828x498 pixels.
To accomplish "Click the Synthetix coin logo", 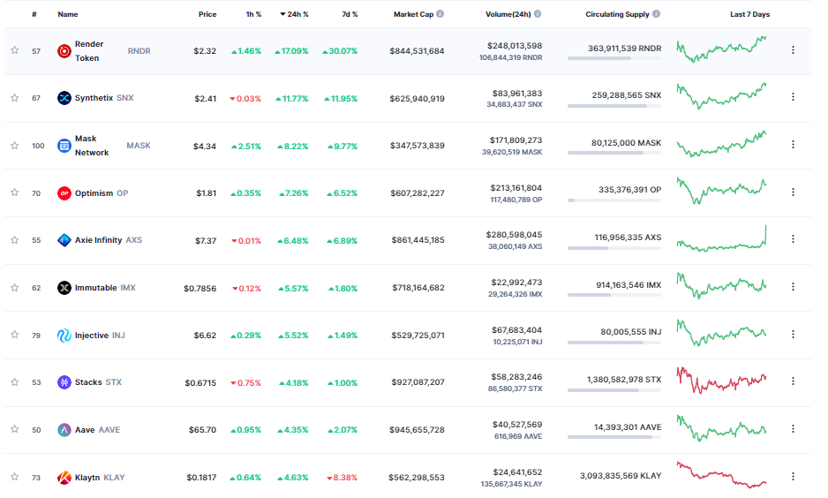I will [64, 98].
